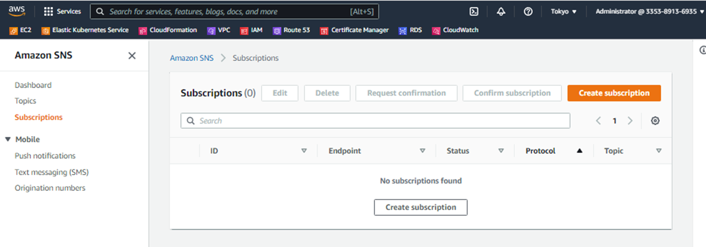Screen dimensions: 706x247
Task: Click the Delete button
Action: coord(327,93)
